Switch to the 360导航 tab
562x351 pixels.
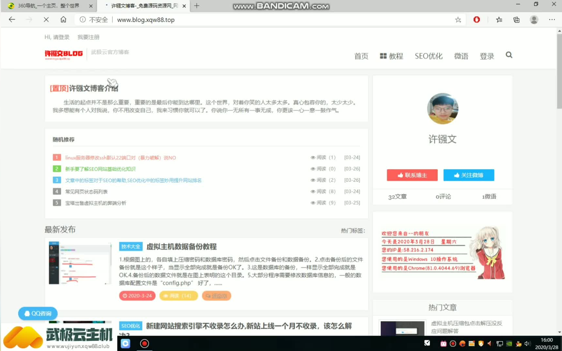tap(48, 6)
